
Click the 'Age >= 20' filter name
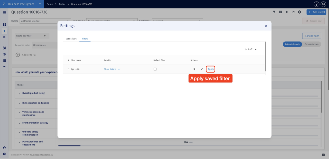click(75, 69)
